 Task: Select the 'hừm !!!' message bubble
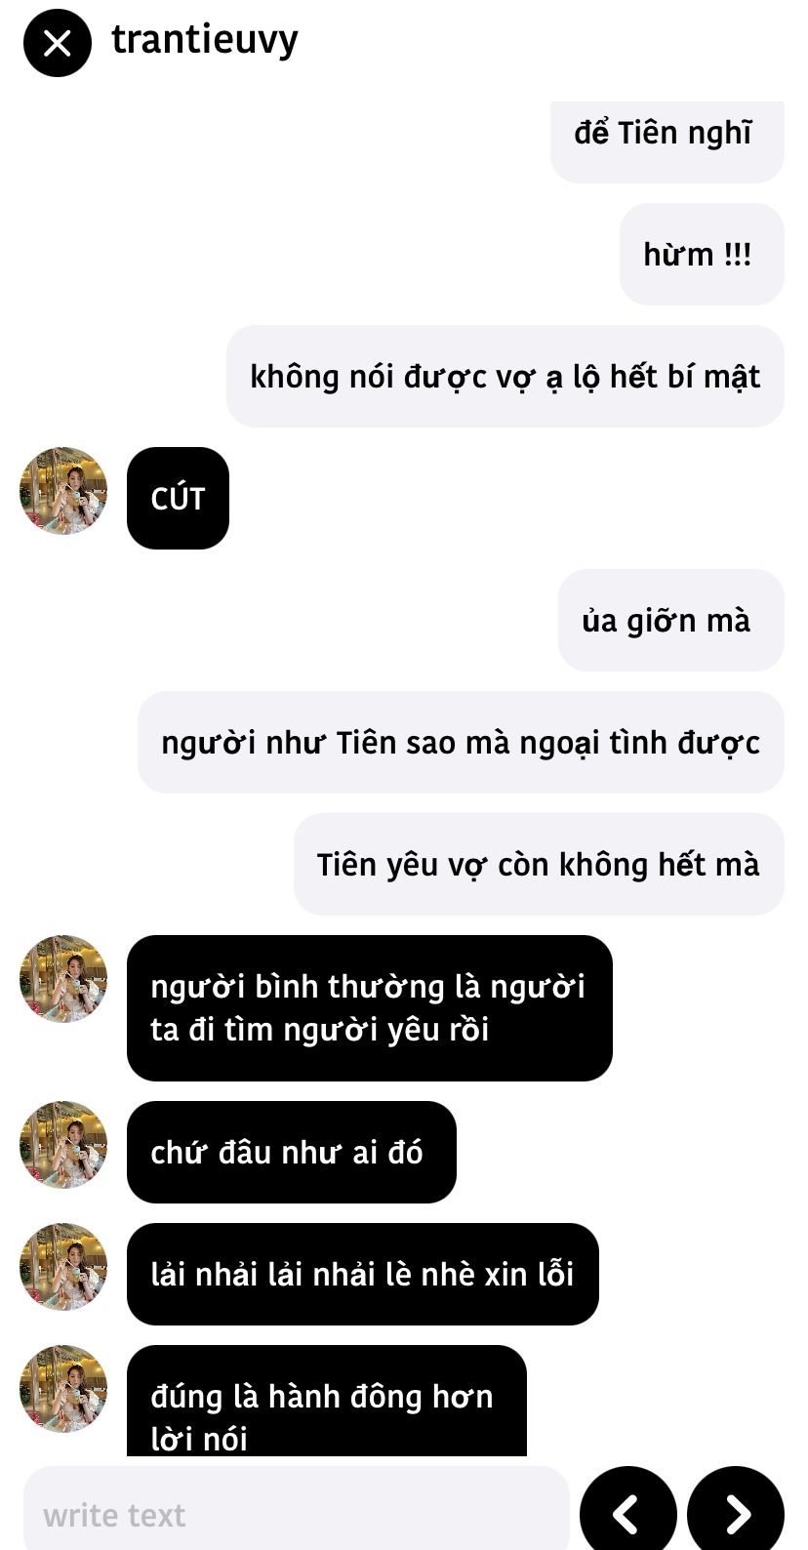click(702, 254)
